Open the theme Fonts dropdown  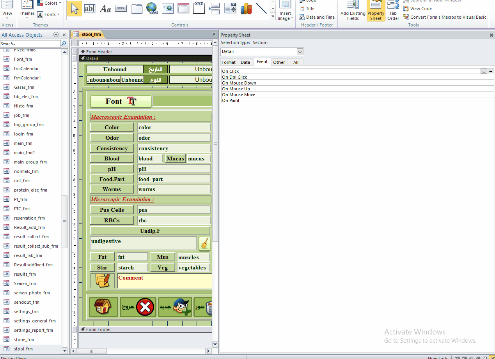[x=48, y=14]
